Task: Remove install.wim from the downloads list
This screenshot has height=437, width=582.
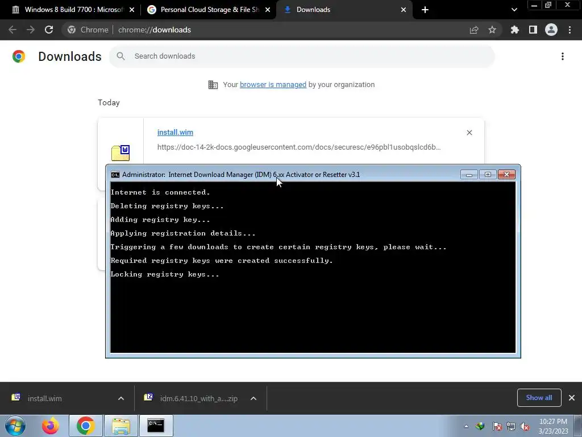Action: tap(469, 133)
